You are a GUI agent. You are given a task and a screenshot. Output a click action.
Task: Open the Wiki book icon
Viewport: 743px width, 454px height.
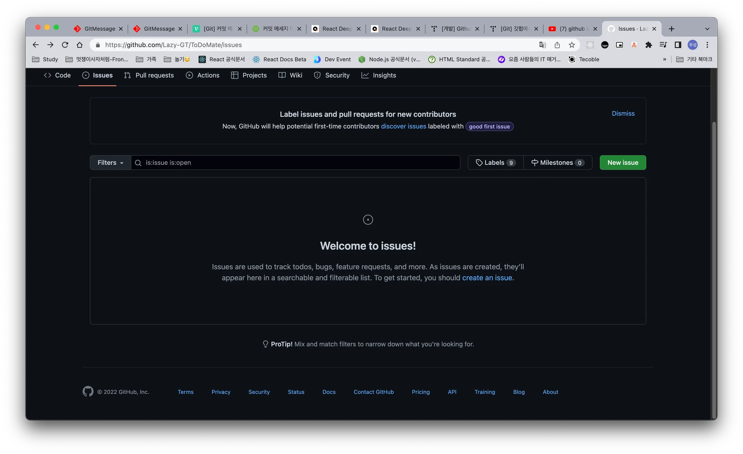point(282,75)
